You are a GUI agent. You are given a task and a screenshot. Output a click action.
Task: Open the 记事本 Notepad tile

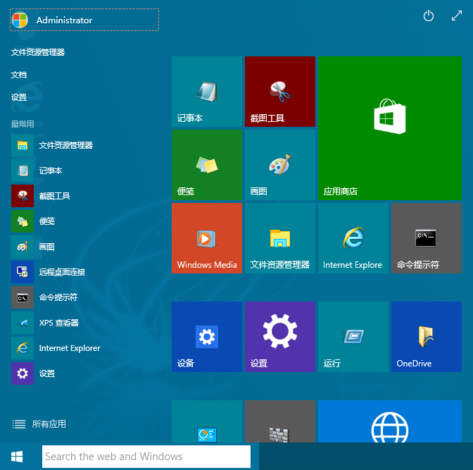206,91
